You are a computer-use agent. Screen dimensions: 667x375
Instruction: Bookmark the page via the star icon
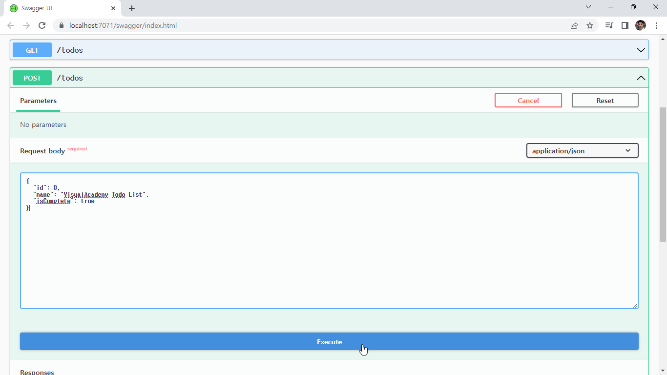tap(590, 25)
